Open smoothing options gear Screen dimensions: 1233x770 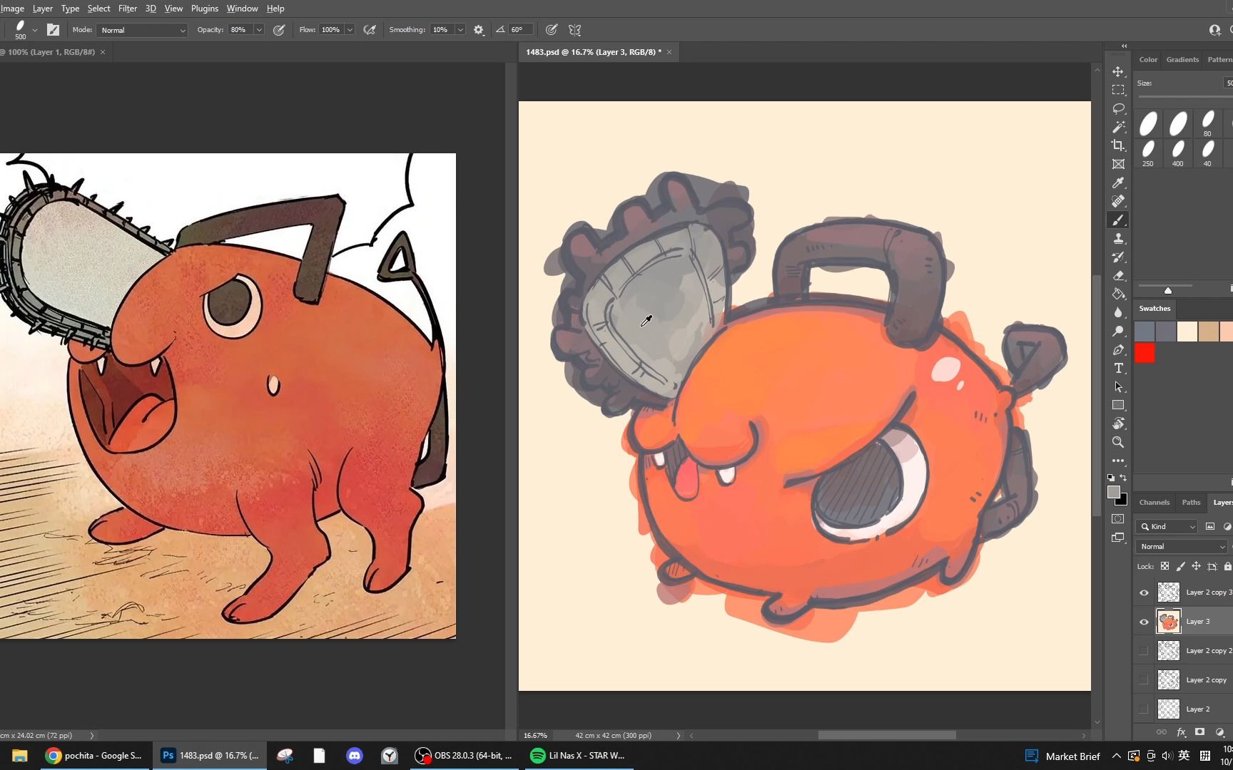479,30
